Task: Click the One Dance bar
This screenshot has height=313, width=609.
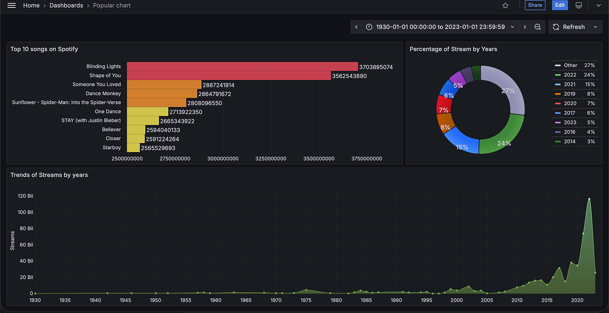Action: click(147, 112)
